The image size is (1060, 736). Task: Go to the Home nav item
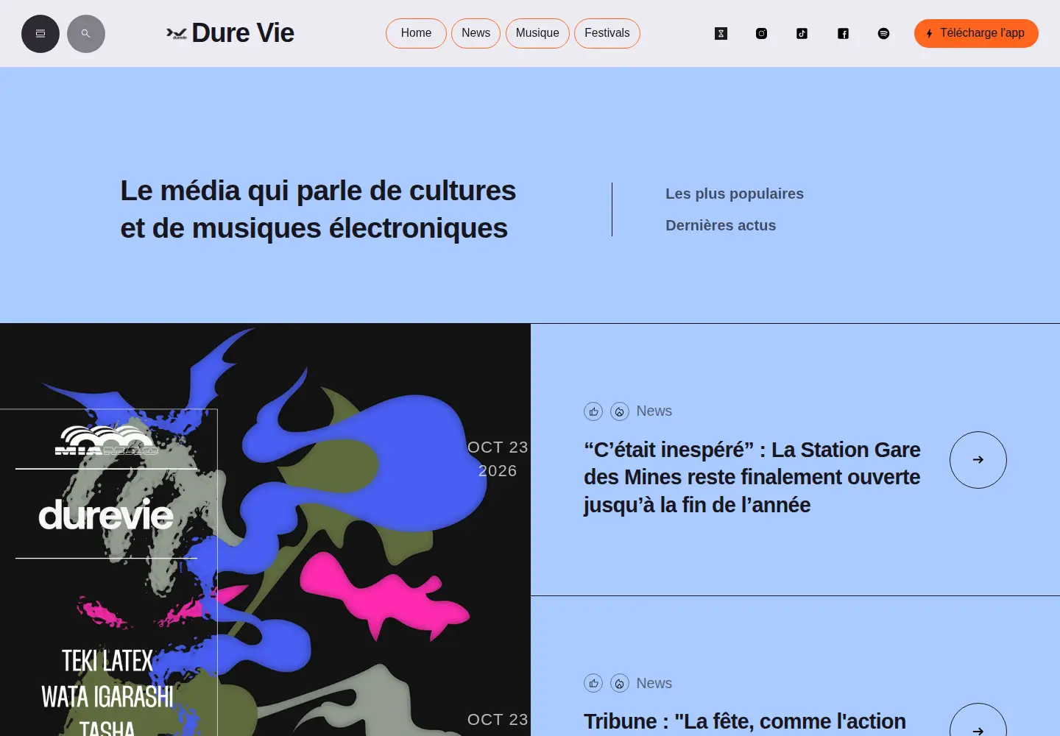tap(416, 33)
